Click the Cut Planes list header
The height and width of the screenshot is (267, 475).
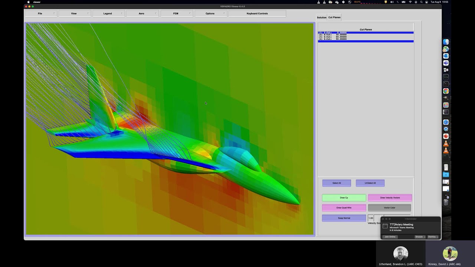click(x=366, y=29)
